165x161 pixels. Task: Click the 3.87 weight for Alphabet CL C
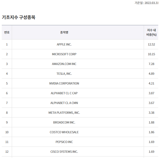click(151, 93)
